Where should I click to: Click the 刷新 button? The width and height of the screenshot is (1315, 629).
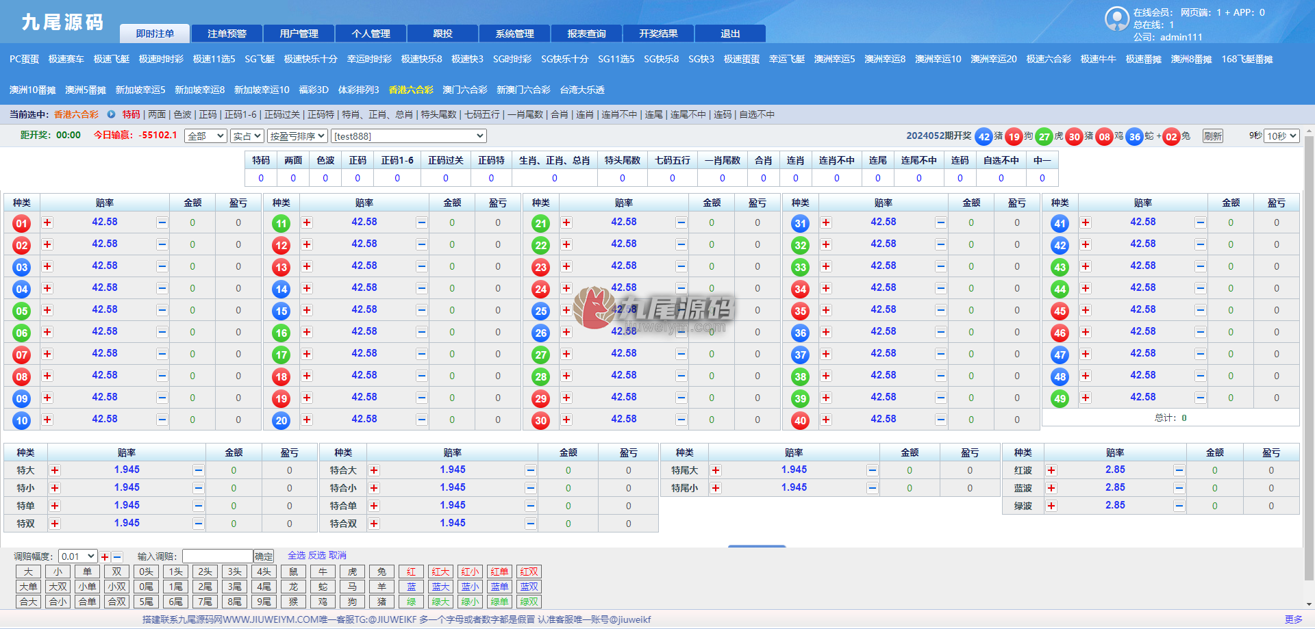(x=1212, y=136)
